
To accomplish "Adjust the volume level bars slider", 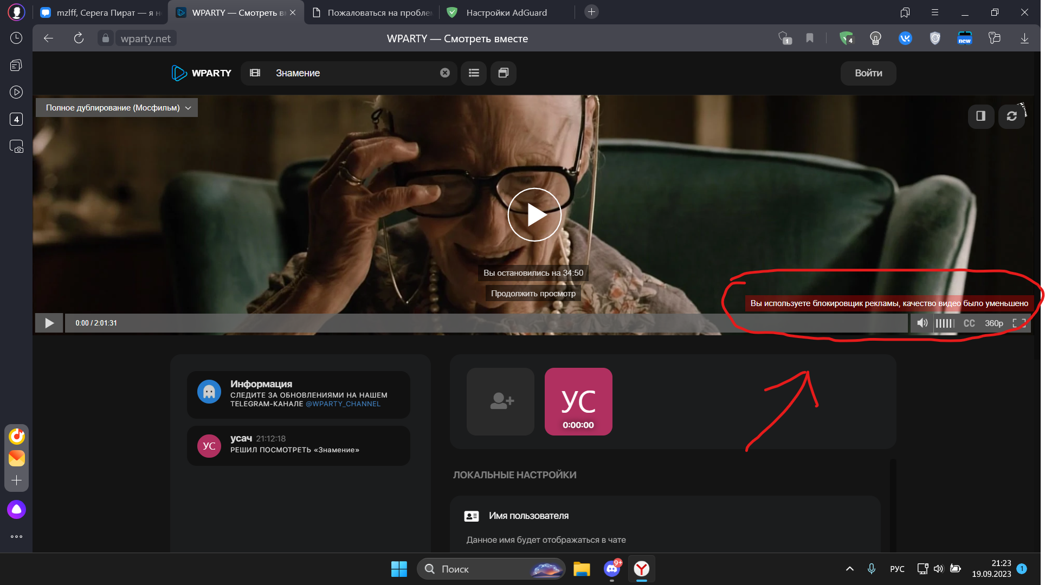I will coord(945,323).
